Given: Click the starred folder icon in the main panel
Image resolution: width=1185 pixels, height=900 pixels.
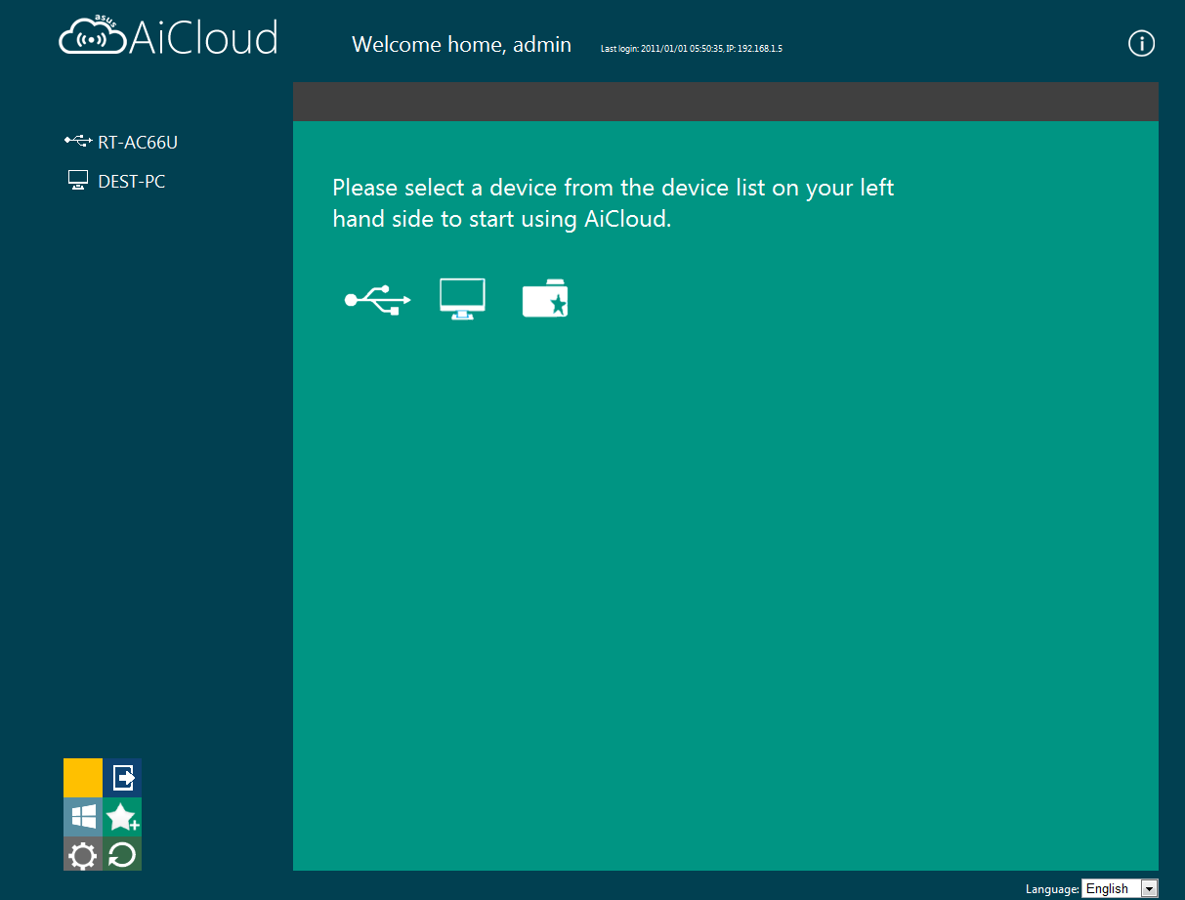Looking at the screenshot, I should tap(545, 299).
